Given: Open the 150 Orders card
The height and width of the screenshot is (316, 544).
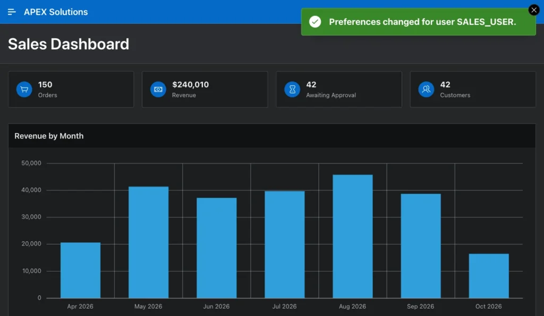Looking at the screenshot, I should click(x=71, y=89).
